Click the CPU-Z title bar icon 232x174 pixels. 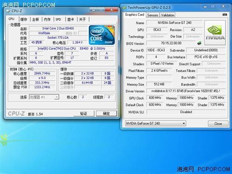click(8, 11)
